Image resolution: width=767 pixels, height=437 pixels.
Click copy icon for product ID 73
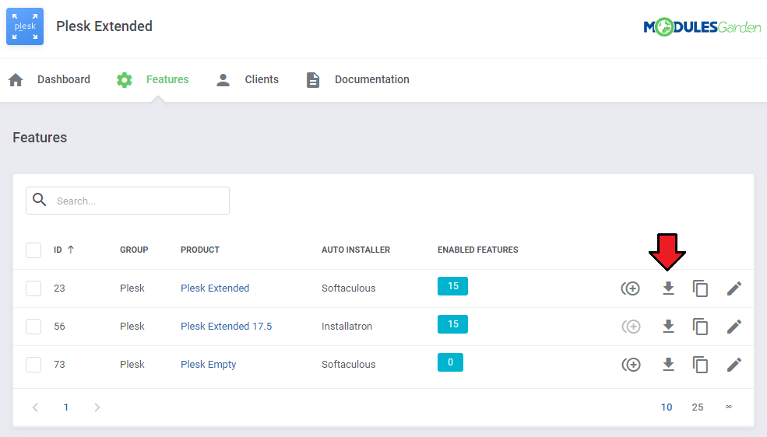point(701,364)
